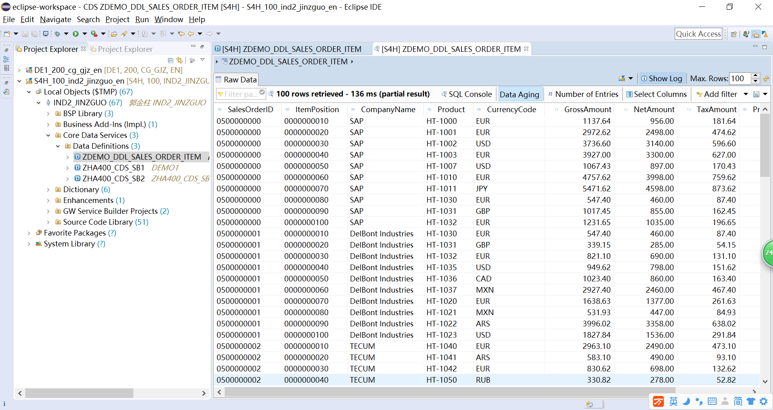Click the Previous Annotation toolbar icon
The height and width of the screenshot is (410, 773).
163,34
